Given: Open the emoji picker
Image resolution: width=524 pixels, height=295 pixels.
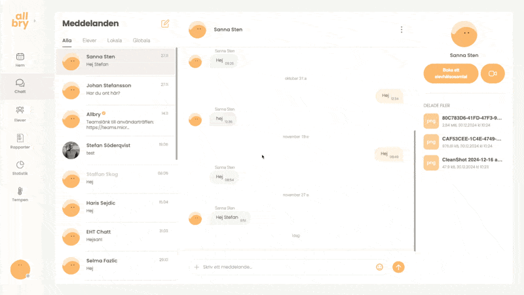Looking at the screenshot, I should point(379,267).
